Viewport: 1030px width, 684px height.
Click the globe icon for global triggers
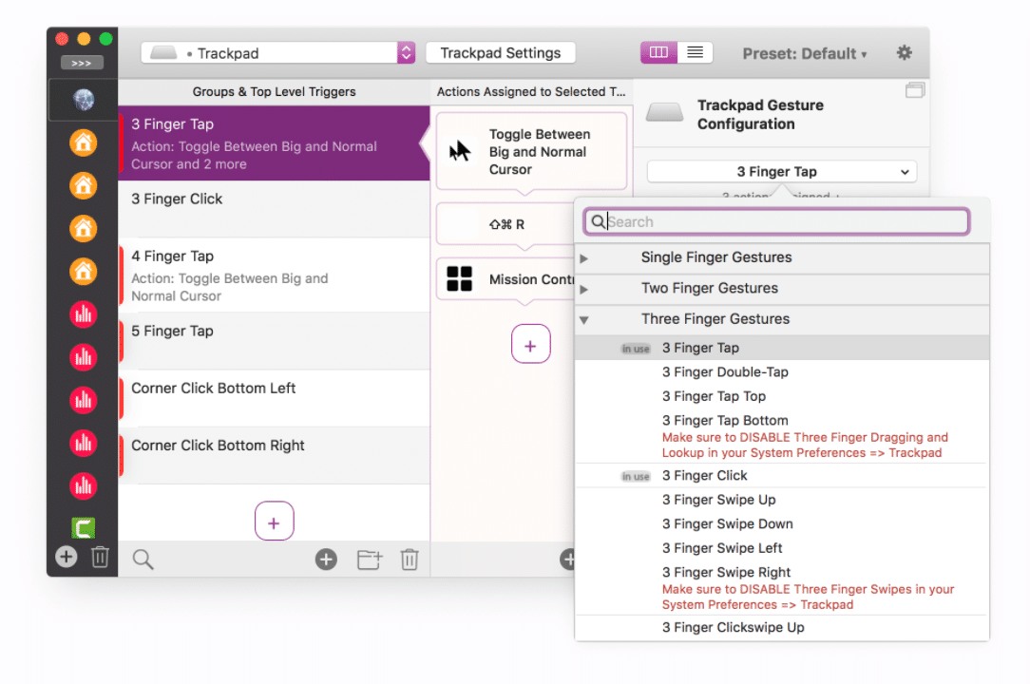click(84, 99)
